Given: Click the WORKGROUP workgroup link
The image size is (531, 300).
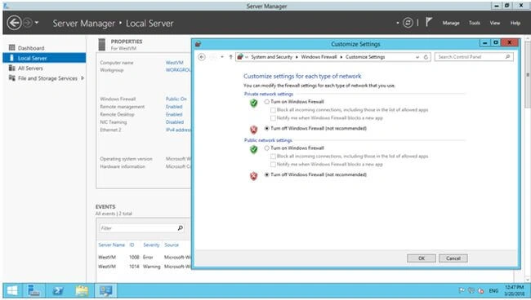Looking at the screenshot, I should pos(178,70).
